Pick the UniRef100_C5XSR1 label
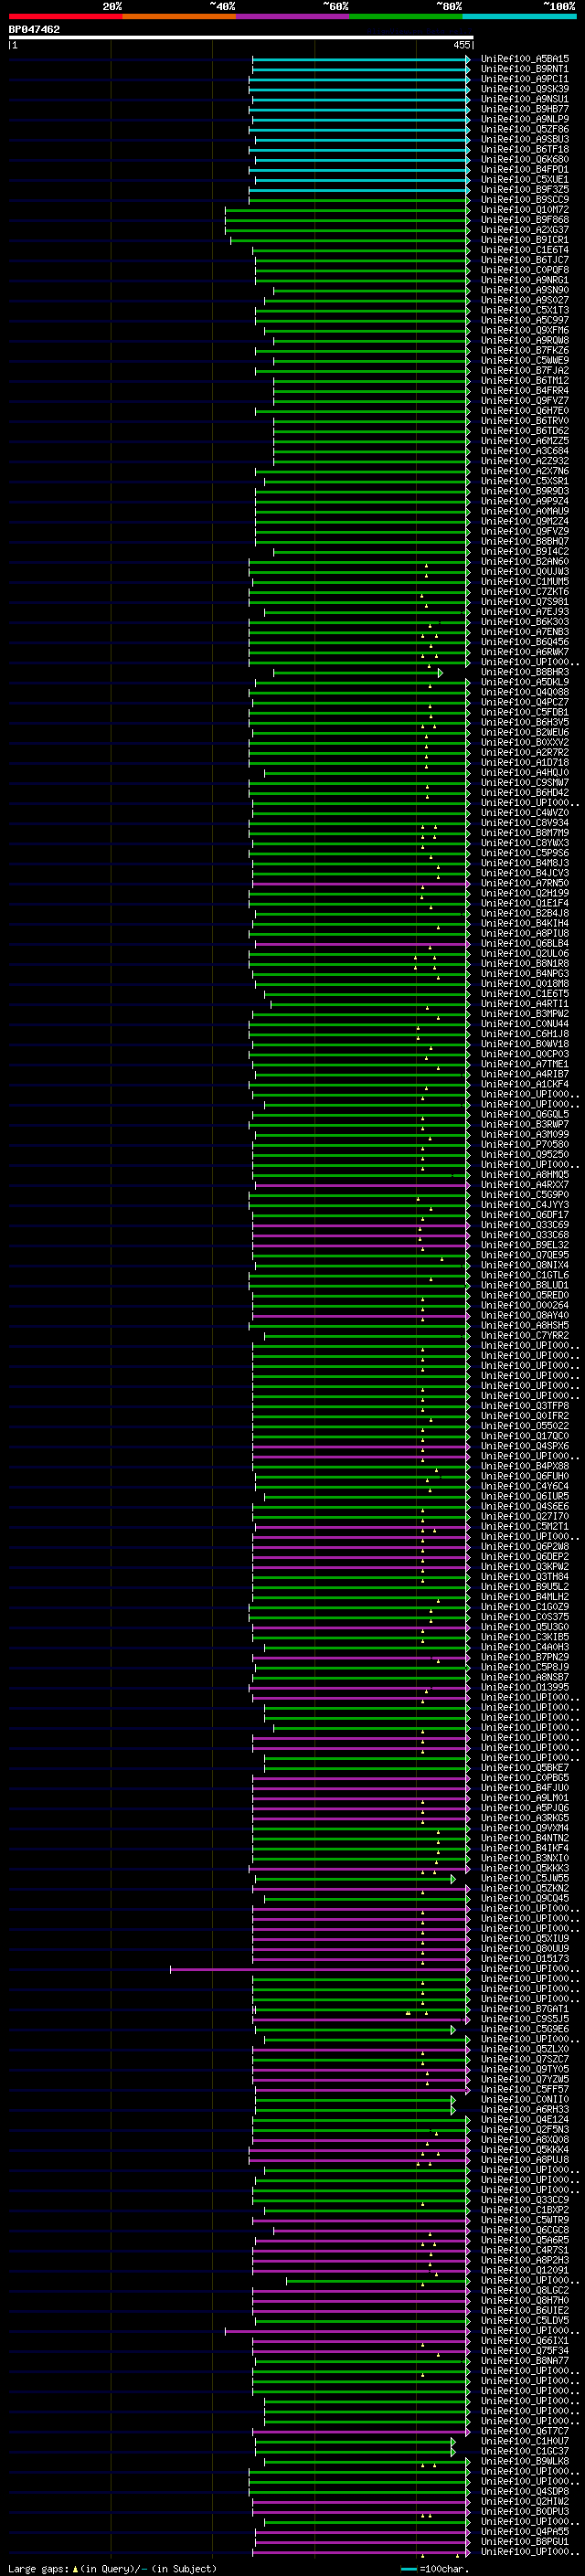This screenshot has height=2576, width=585. pos(525,481)
